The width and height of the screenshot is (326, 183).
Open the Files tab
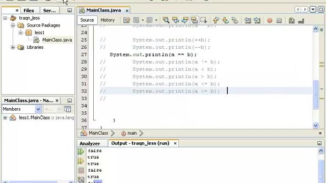[x=29, y=10]
